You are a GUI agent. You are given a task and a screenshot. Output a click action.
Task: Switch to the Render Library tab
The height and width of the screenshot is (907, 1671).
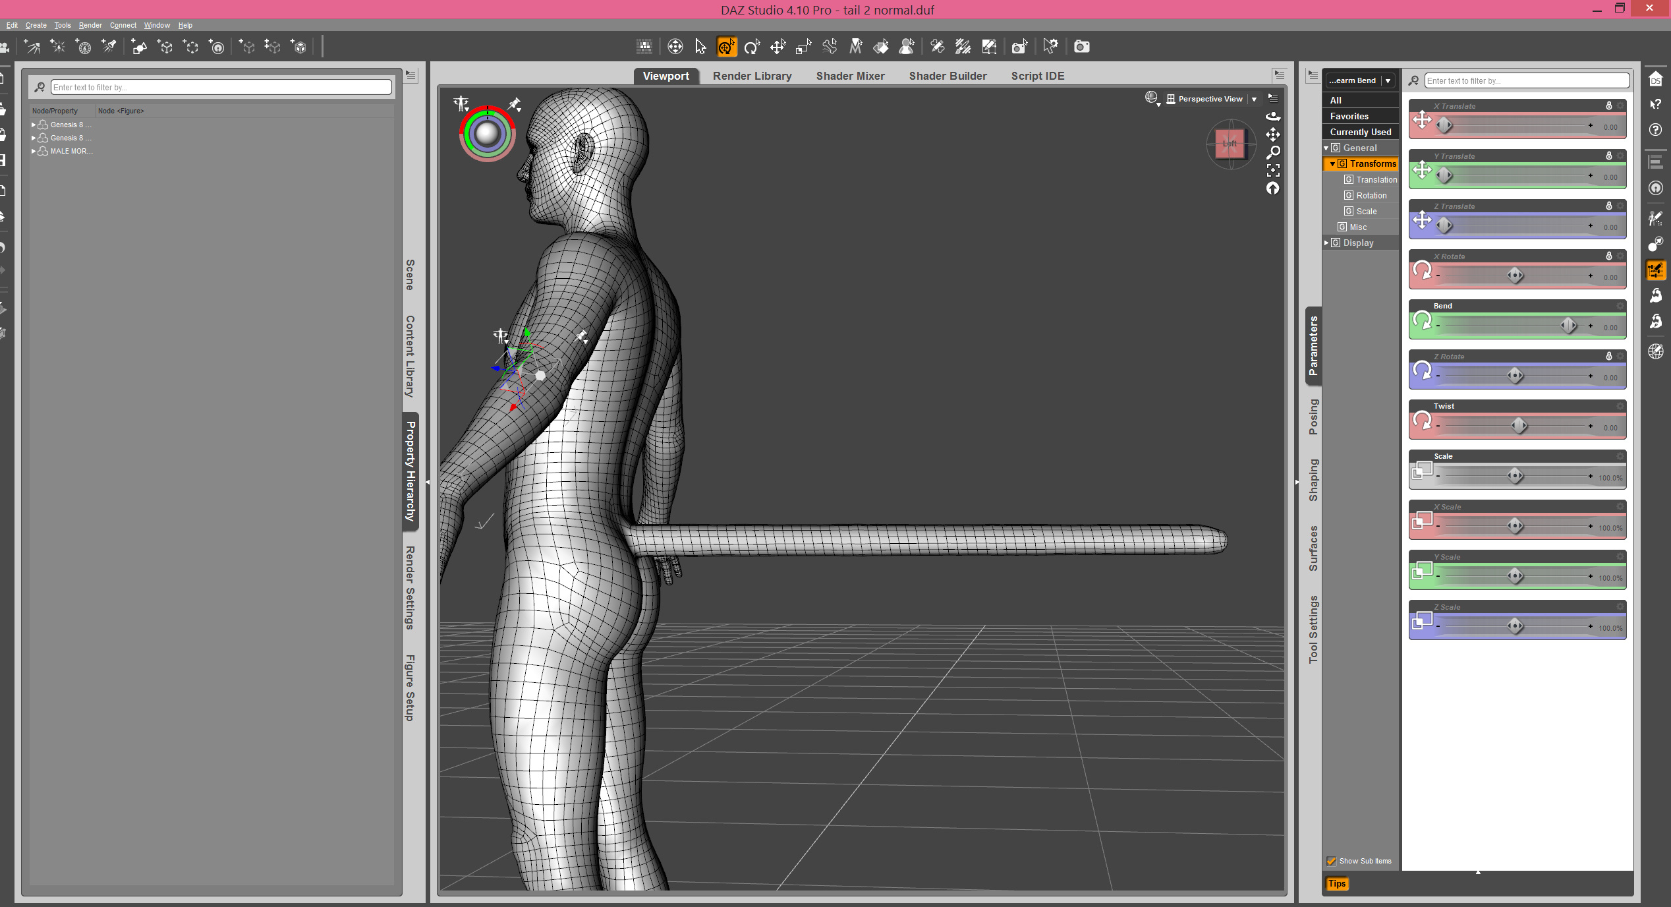(752, 76)
